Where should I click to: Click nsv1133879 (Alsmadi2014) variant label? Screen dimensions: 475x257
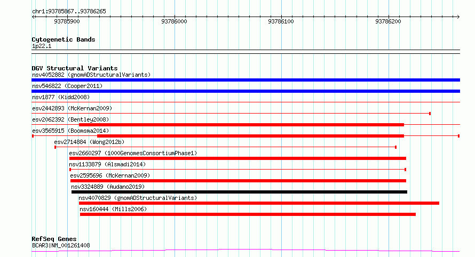[107, 164]
